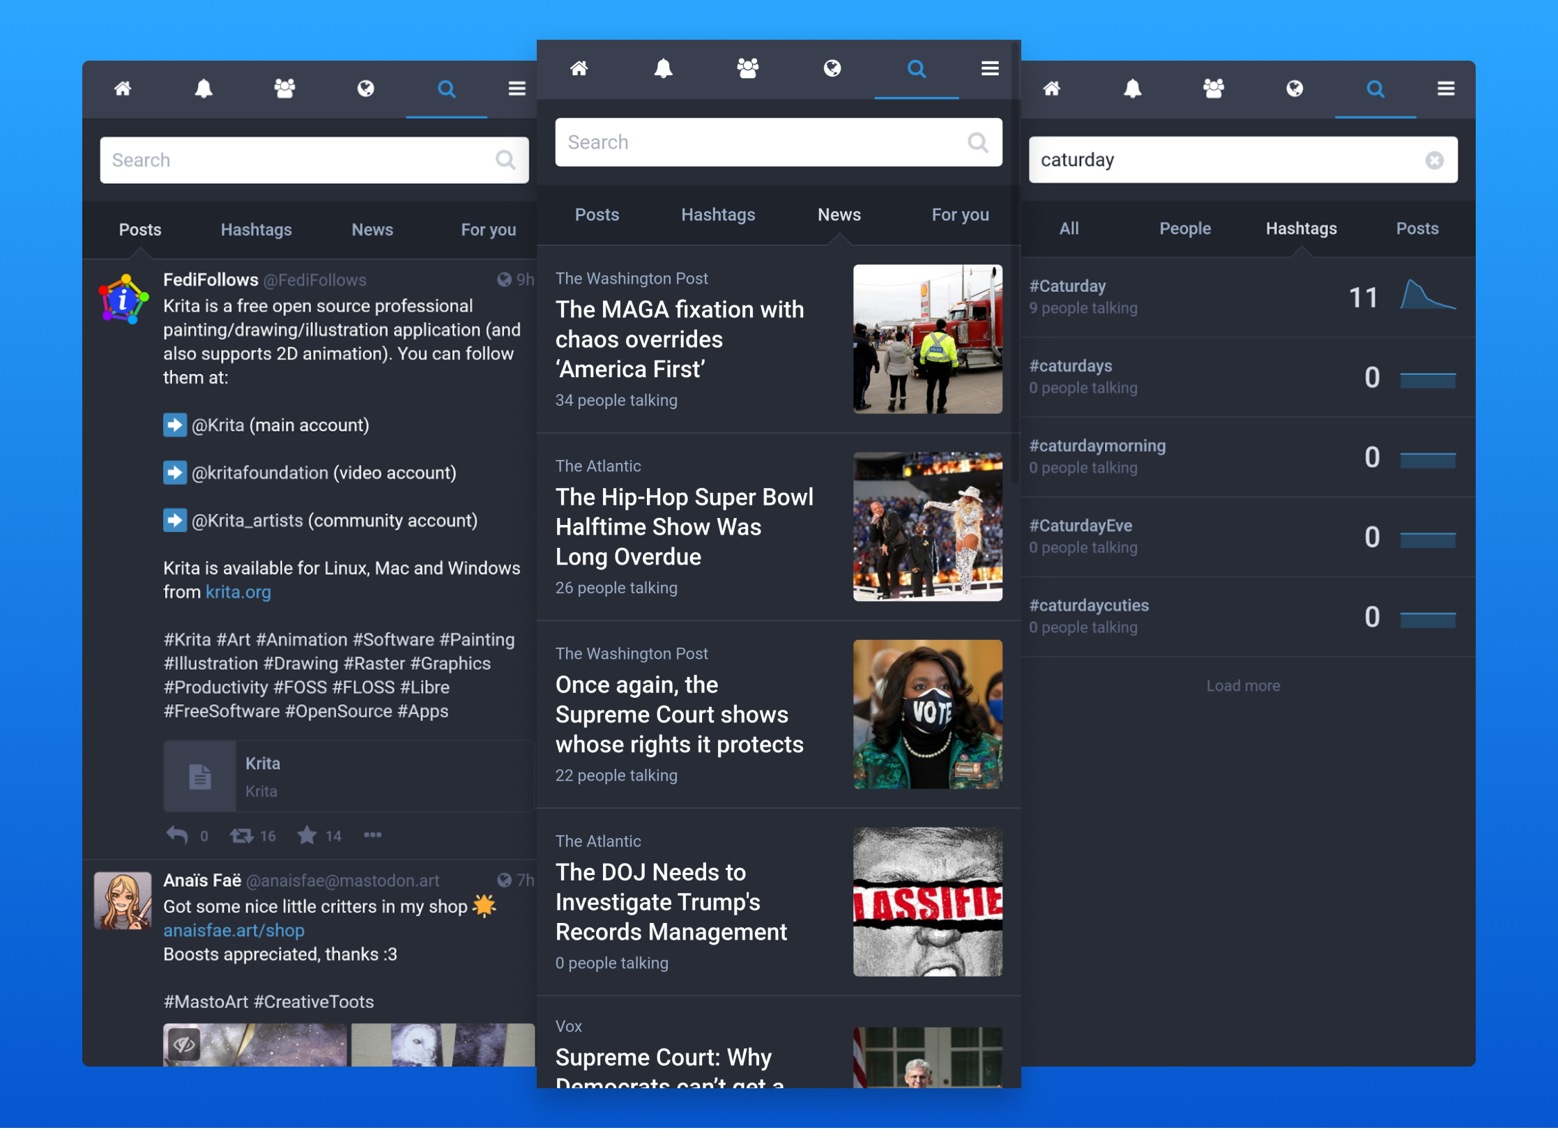The width and height of the screenshot is (1558, 1137).
Task: Open the hamburger menu in the right panel
Action: pos(1446,89)
